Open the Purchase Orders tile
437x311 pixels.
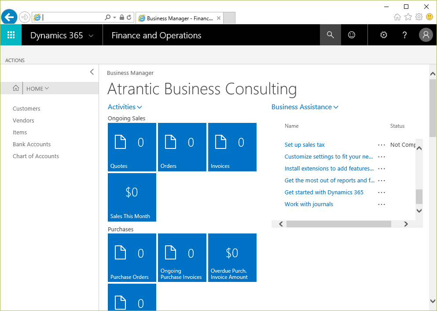(x=132, y=258)
